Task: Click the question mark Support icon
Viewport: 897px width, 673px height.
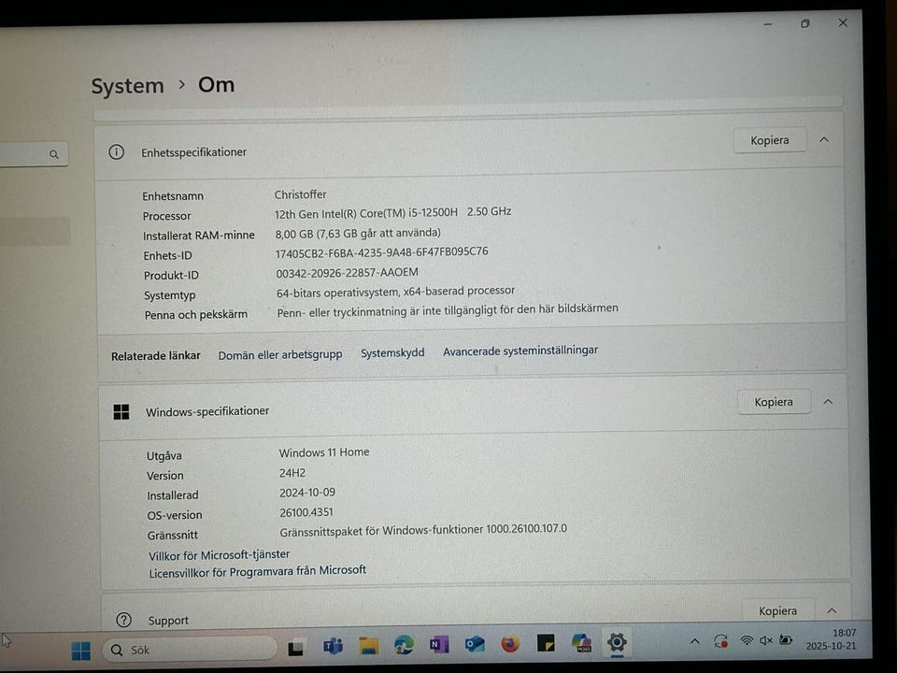Action: (x=123, y=620)
